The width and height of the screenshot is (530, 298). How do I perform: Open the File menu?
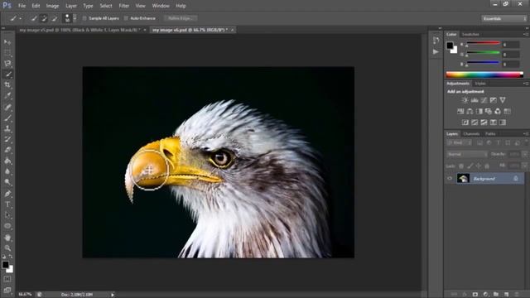point(22,6)
